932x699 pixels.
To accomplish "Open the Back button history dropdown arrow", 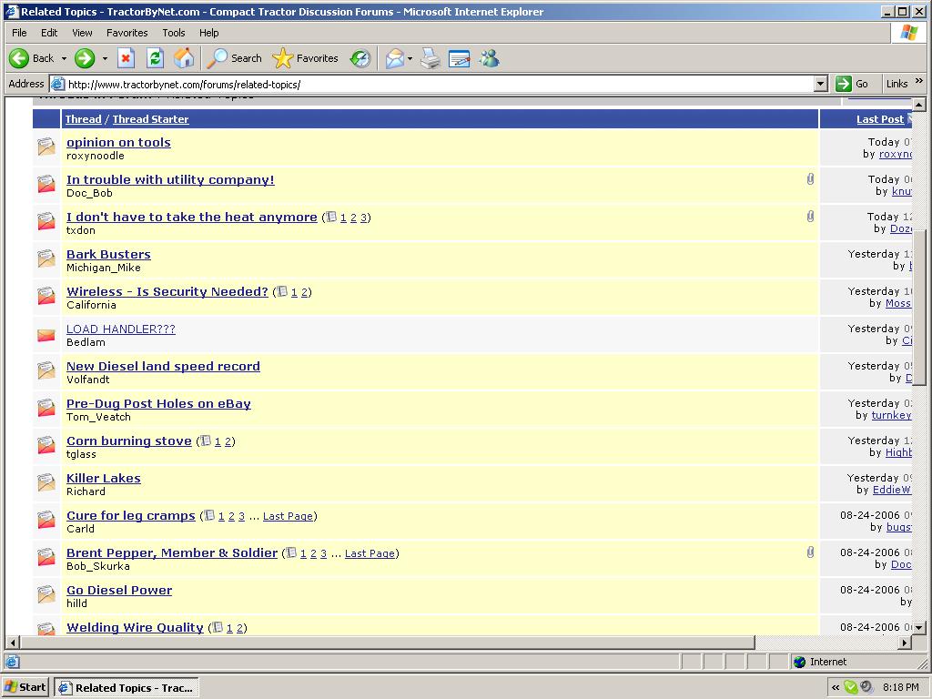I will coord(64,58).
